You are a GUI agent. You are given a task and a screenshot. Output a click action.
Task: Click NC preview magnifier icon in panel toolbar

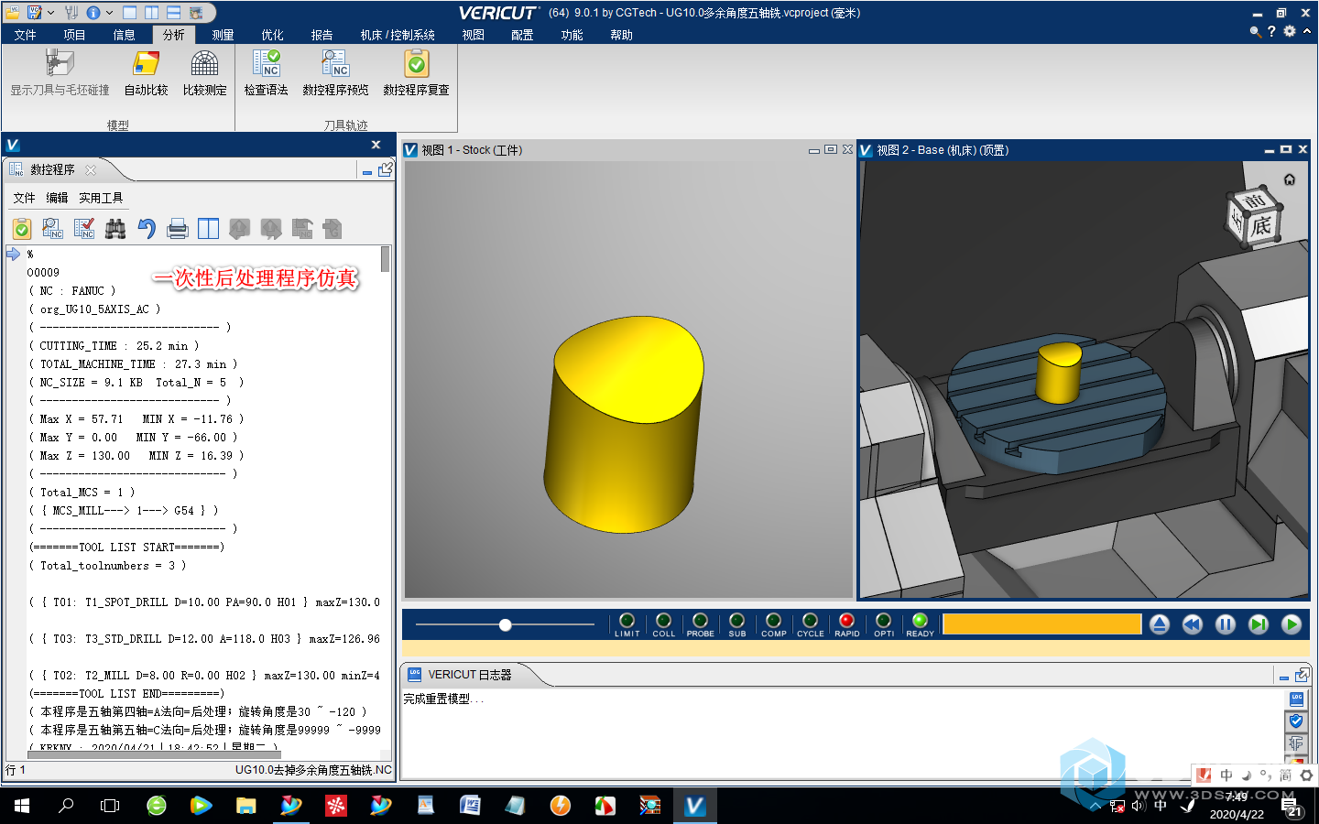53,229
